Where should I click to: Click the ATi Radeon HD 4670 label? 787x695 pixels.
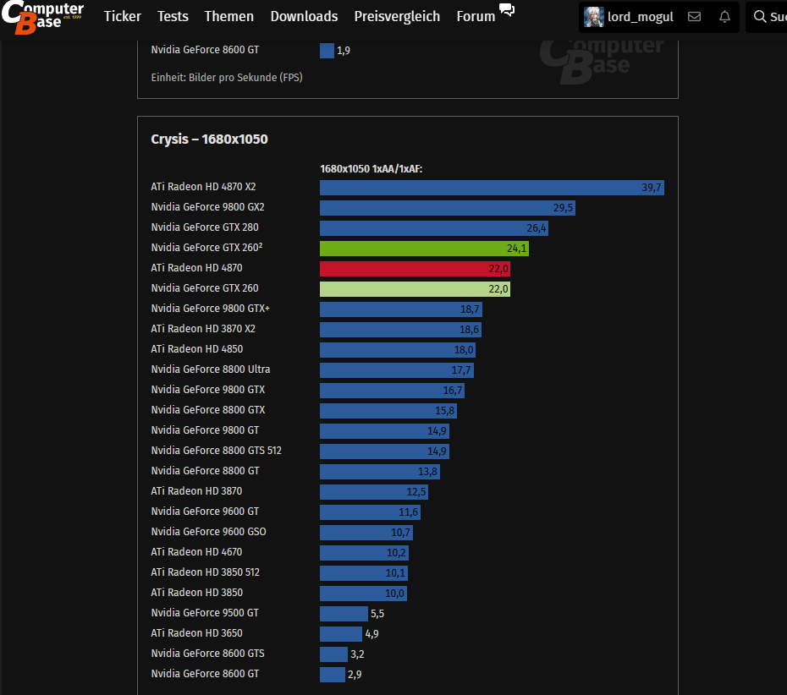196,551
